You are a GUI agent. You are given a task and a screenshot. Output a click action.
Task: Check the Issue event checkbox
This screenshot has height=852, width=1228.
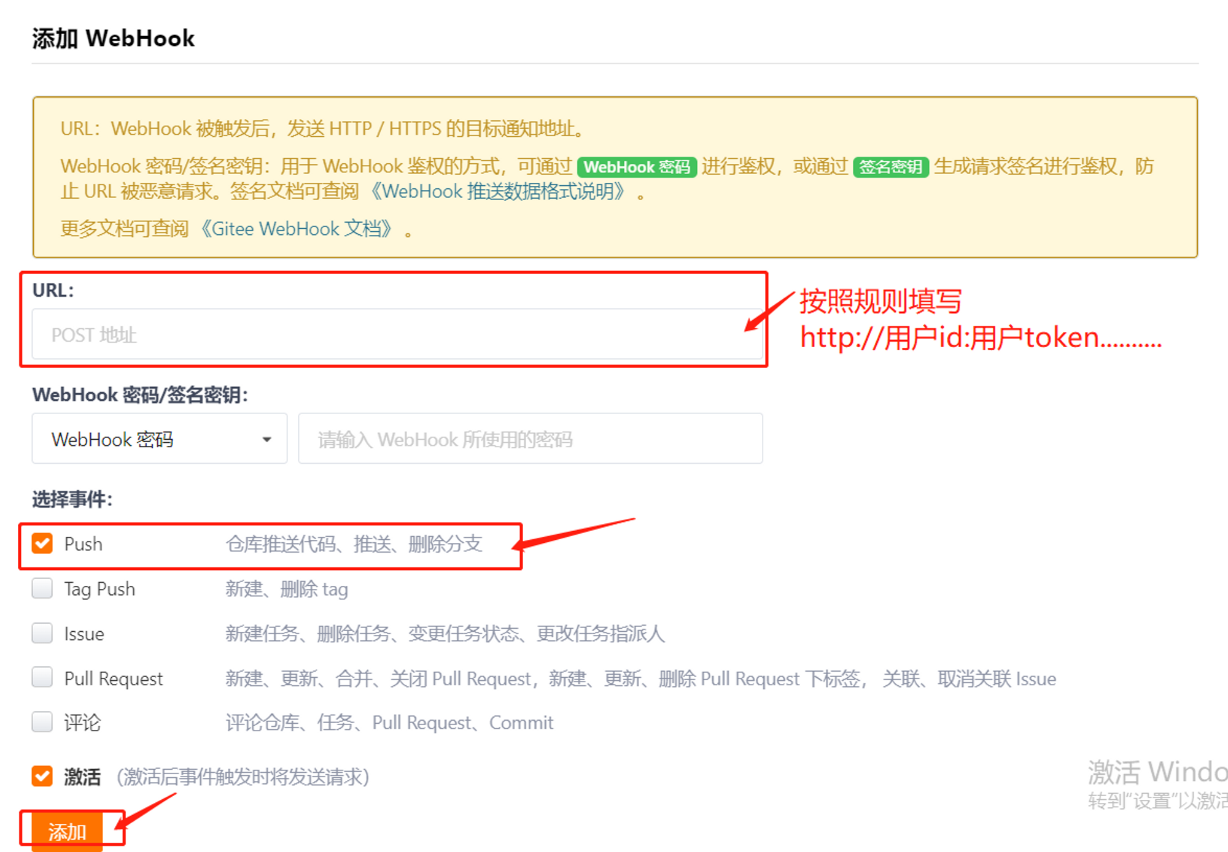(42, 633)
